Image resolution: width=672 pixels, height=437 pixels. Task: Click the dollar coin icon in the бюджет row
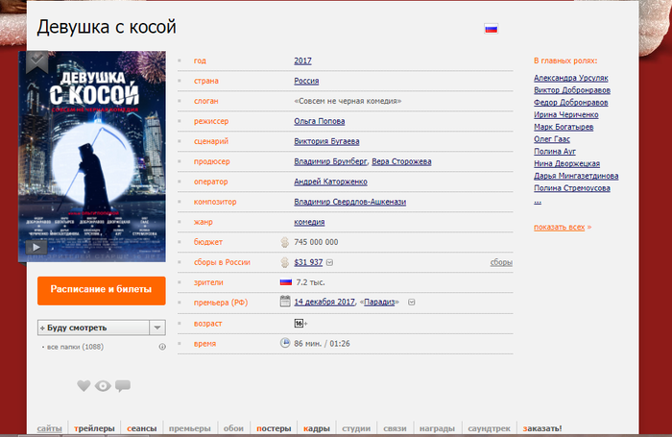point(285,242)
